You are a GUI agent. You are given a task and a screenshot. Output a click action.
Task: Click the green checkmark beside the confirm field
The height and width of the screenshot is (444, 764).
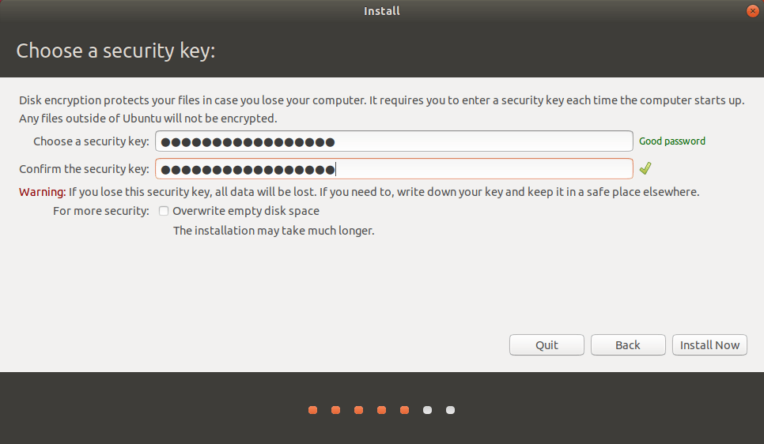[x=645, y=168]
